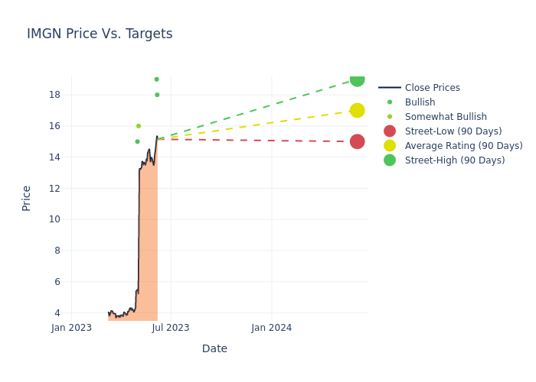Image resolution: width=536 pixels, height=382 pixels.
Task: Toggle the Close Prices legend entry
Action: point(432,88)
